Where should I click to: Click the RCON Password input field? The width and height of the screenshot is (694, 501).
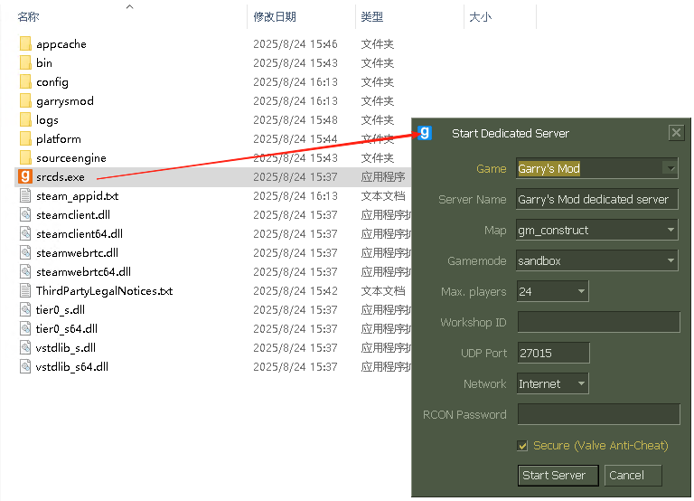point(598,414)
